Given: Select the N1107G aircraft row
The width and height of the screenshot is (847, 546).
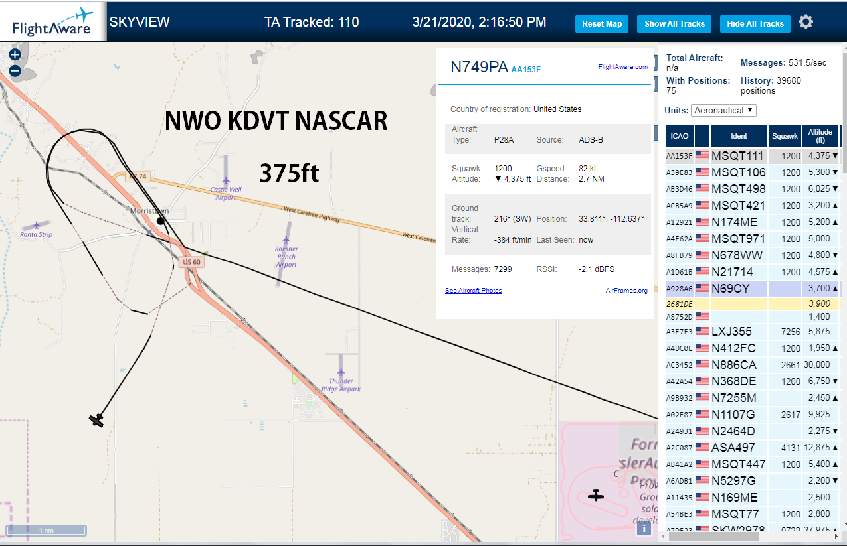Looking at the screenshot, I should pos(753,415).
